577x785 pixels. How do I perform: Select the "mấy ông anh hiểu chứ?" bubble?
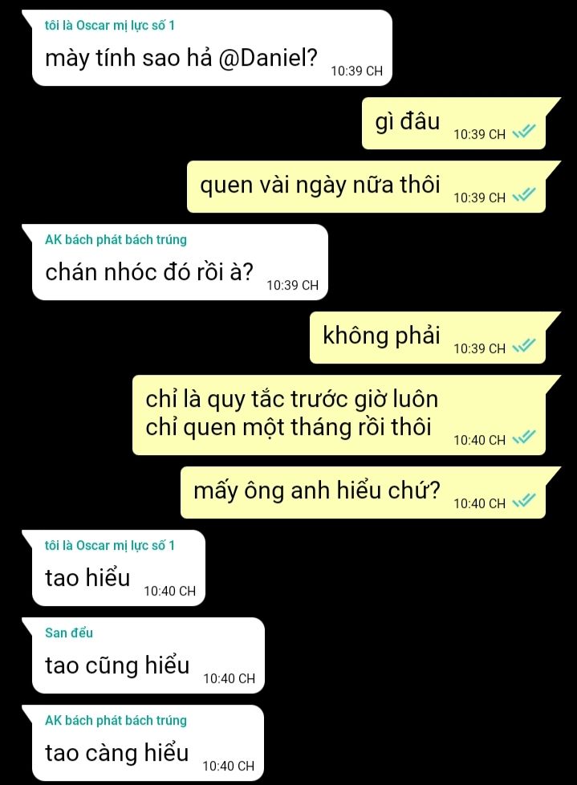[x=363, y=493]
